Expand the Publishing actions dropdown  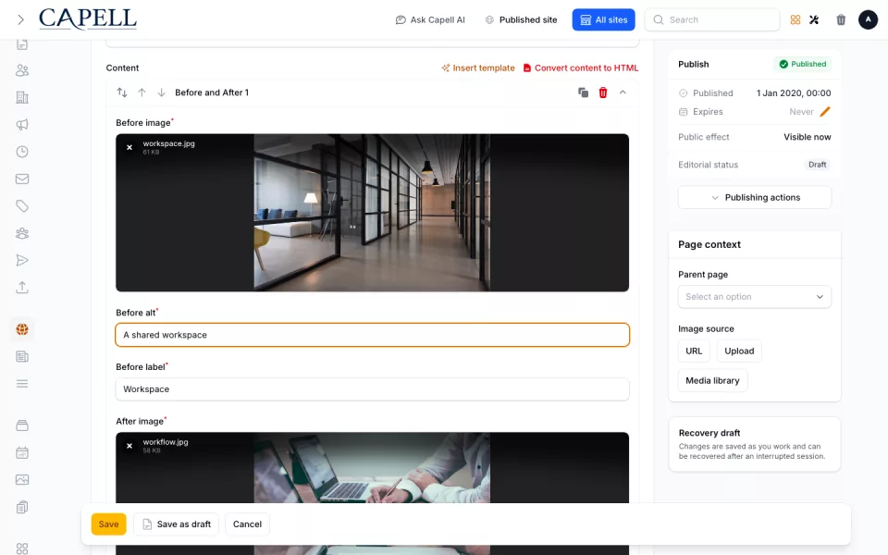(x=755, y=197)
